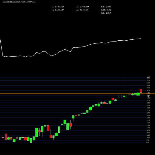Click the white indicator line above the candles
Image resolution: width=155 pixels, height=155 pixels.
(x=71, y=48)
